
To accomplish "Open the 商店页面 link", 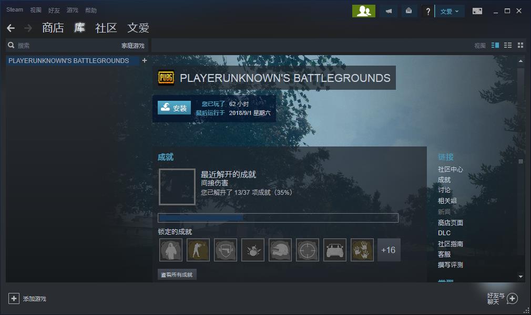I will tap(450, 223).
